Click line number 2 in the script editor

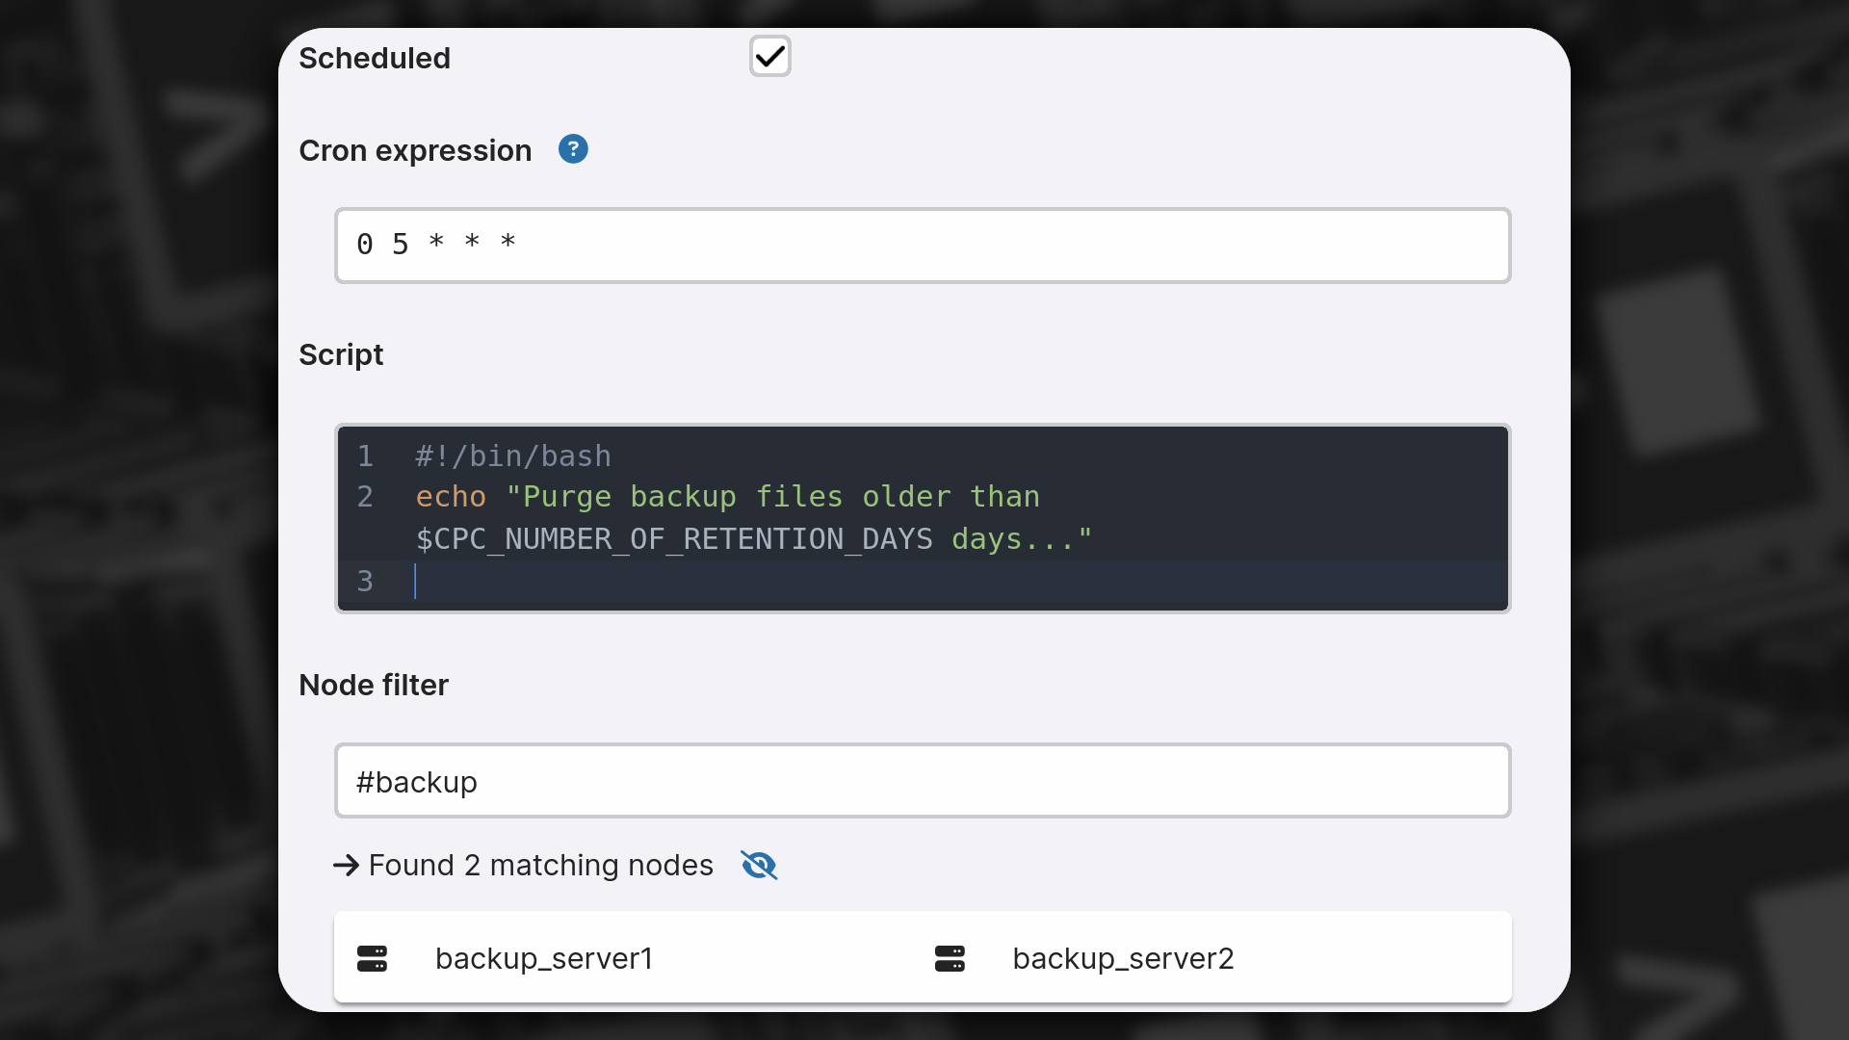[365, 497]
